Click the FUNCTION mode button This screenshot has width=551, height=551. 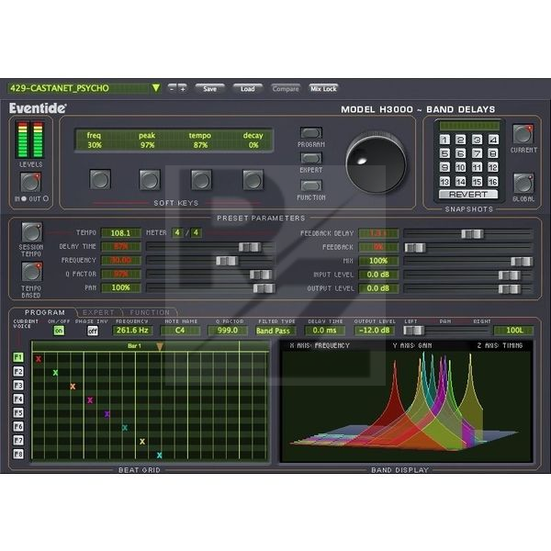click(311, 186)
